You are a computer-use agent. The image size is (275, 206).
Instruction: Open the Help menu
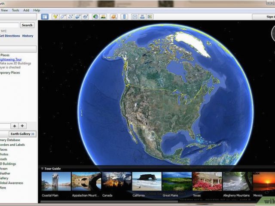tap(37, 10)
